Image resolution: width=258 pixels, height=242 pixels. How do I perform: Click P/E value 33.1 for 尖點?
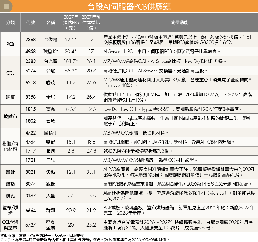pos(91,172)
